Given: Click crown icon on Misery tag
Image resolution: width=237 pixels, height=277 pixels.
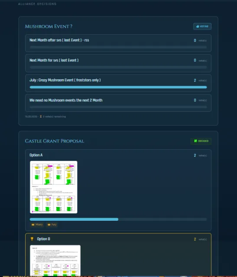Looking at the screenshot, I should pyautogui.click(x=33, y=225).
